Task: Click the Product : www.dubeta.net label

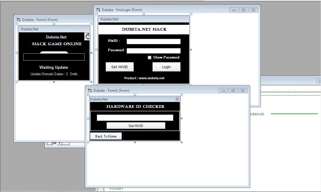Action: (x=144, y=78)
